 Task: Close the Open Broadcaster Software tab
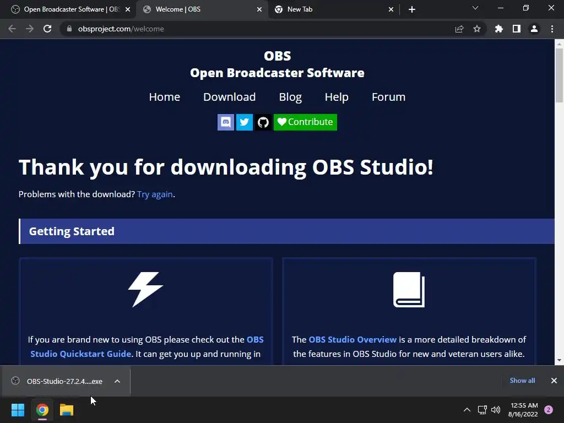point(128,9)
